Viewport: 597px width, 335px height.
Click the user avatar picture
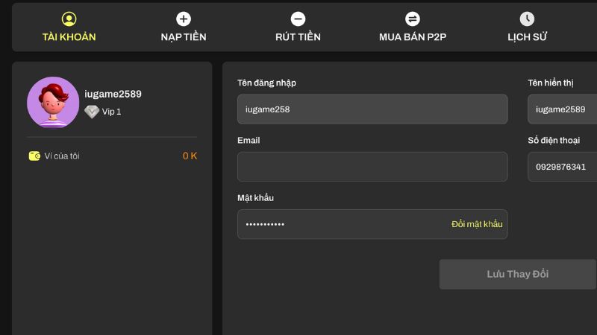pos(53,103)
